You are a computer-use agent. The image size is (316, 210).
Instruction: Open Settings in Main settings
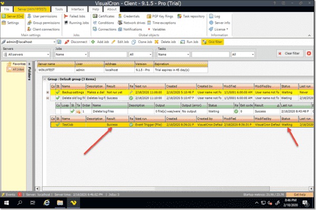pyautogui.click(x=11, y=23)
